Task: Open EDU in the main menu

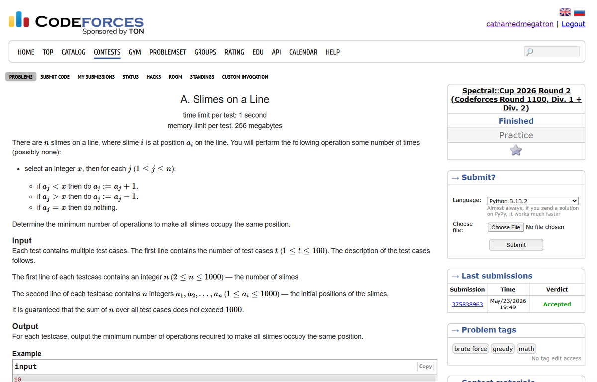Action: point(258,52)
